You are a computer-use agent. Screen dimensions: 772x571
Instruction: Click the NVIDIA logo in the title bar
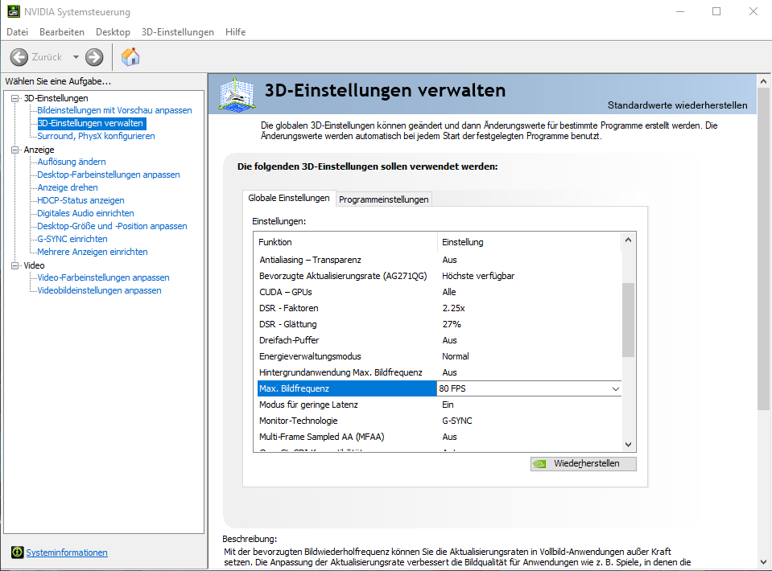click(14, 11)
